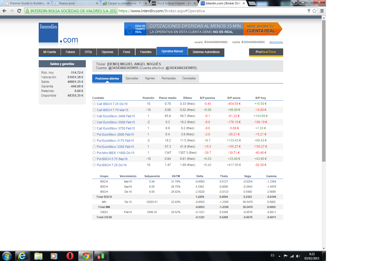Star the Call EuroStoxx 3750 Feb15 contract
382x261 pixels.
pos(94,128)
